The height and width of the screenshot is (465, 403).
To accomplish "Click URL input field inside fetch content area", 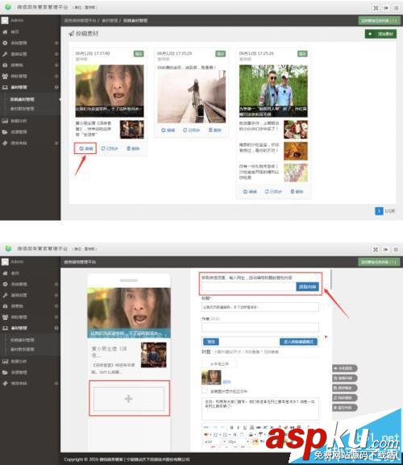I will [248, 287].
